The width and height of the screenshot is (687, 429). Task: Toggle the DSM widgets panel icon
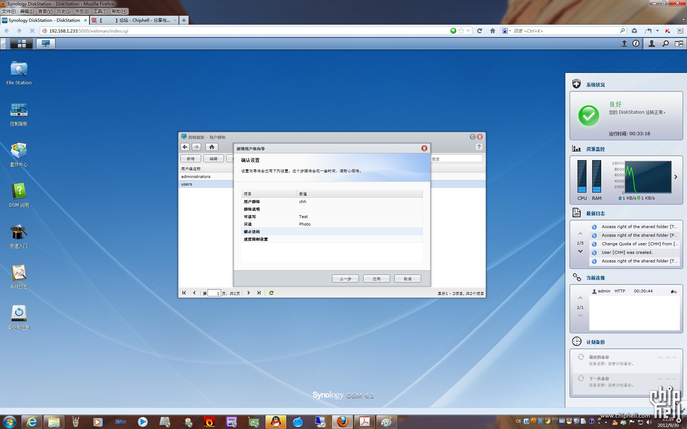pos(679,44)
